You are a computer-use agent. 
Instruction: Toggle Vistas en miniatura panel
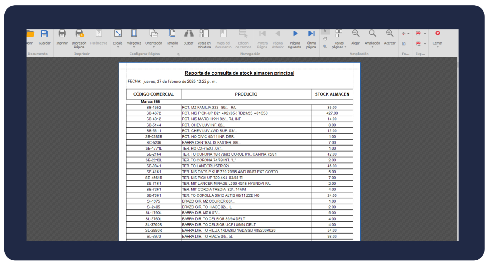point(204,38)
